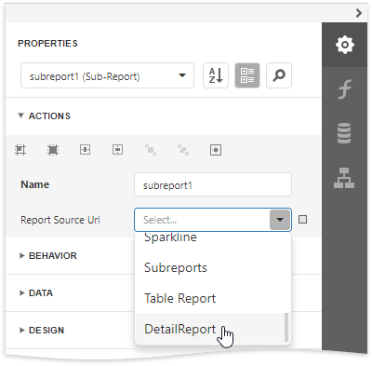Click the Center Vertically action
Screen dimensions: 372x366
(x=118, y=150)
